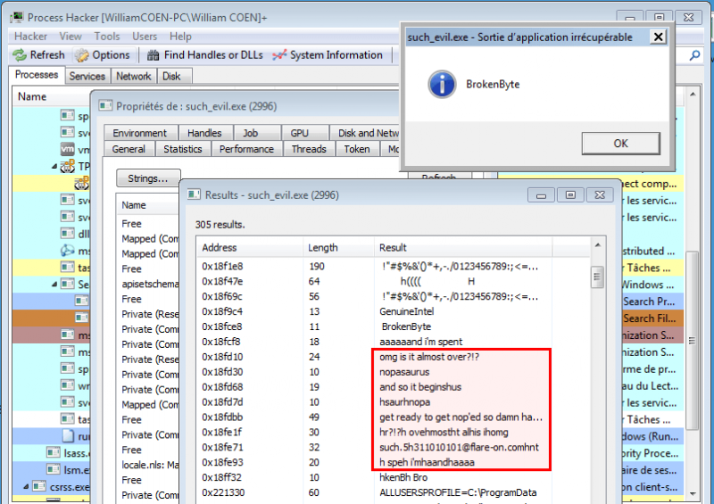
Task: Open System Information graph icon
Action: coord(279,55)
